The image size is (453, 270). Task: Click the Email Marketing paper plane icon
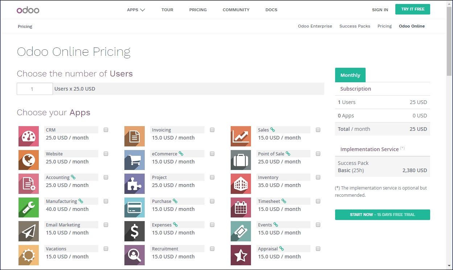(x=29, y=231)
